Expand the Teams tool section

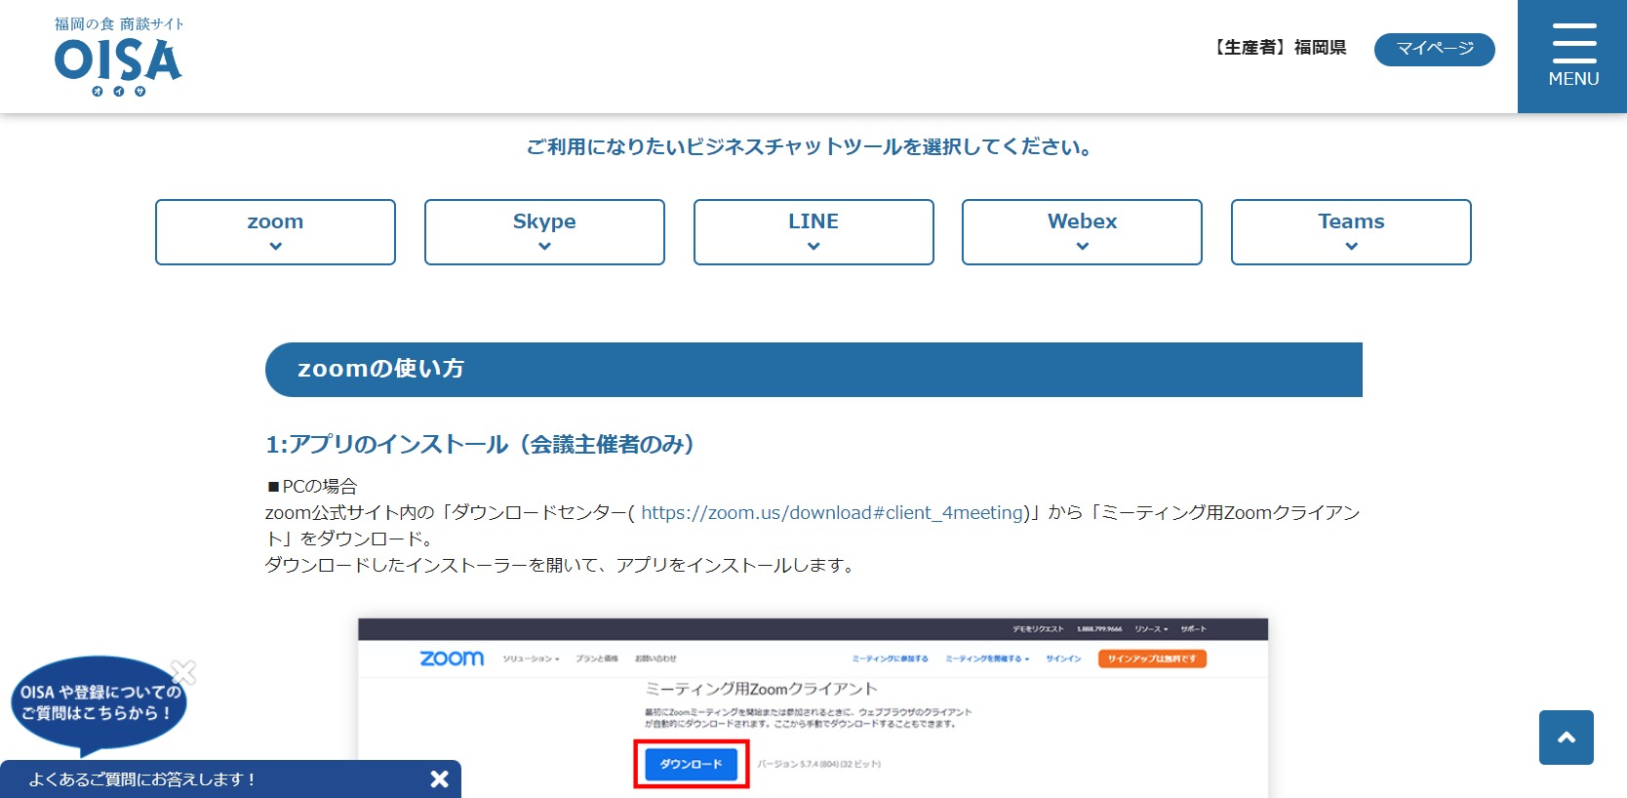click(1351, 232)
